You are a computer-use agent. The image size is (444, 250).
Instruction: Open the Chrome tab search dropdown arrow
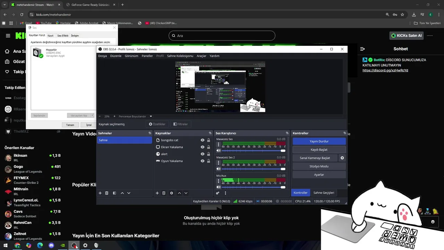(x=5, y=5)
